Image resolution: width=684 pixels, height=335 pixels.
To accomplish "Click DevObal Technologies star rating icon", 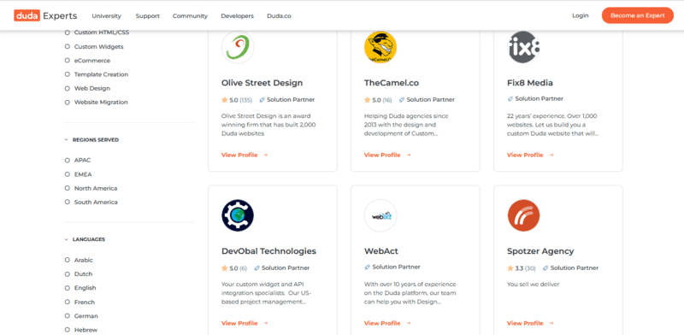I will pos(225,268).
